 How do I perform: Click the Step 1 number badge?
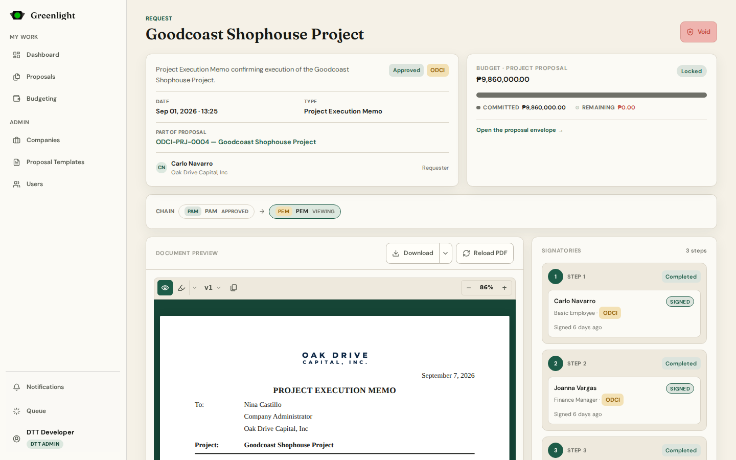(556, 277)
